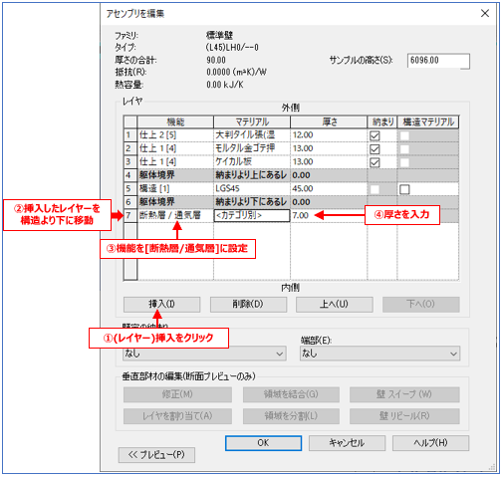This screenshot has width=503, height=477.
Task: Select the <カテゴリ別> material cell
Action: (252, 215)
